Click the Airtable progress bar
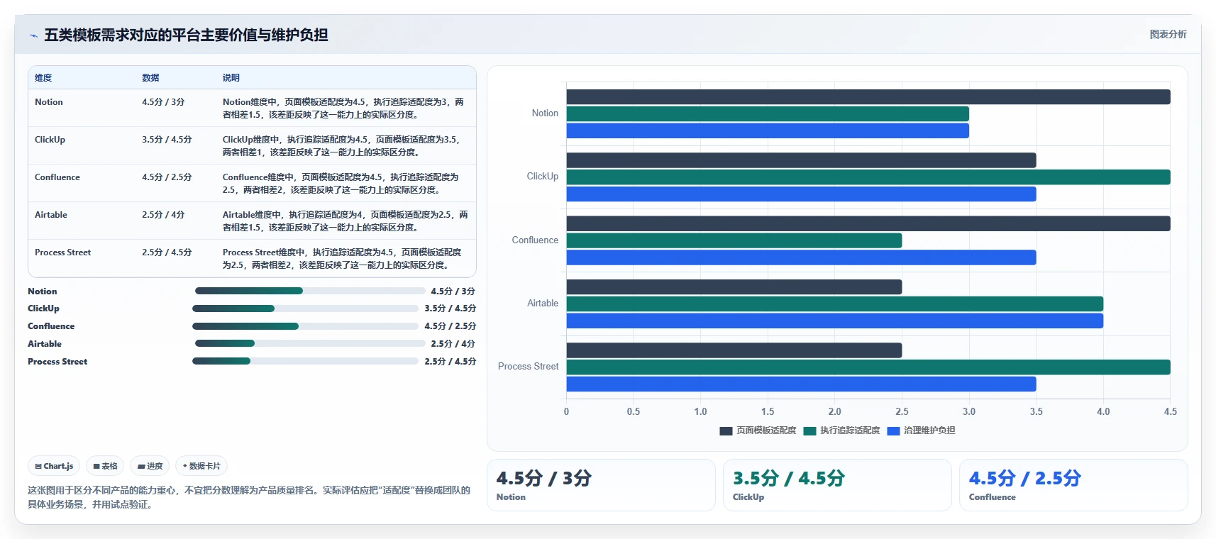Screen dimensions: 1216x539 309,343
